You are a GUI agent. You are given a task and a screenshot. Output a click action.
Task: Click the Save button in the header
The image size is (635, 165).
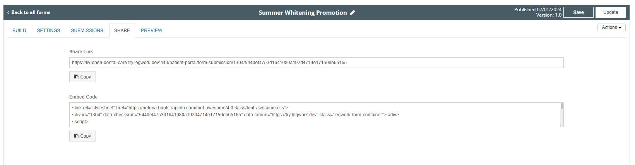point(578,12)
